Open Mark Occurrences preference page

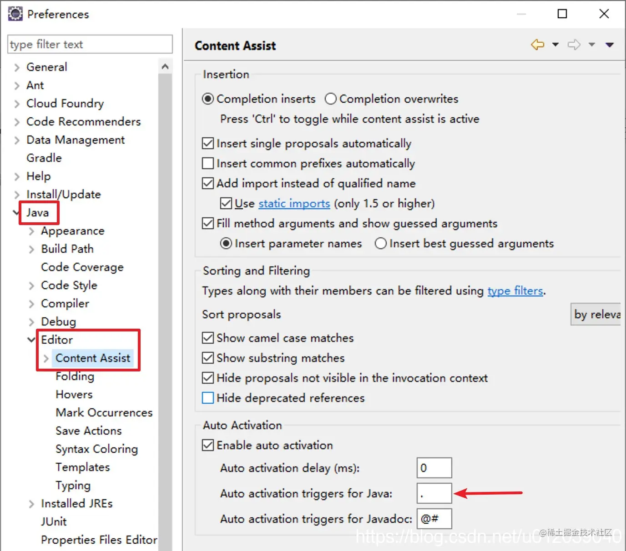[104, 412]
